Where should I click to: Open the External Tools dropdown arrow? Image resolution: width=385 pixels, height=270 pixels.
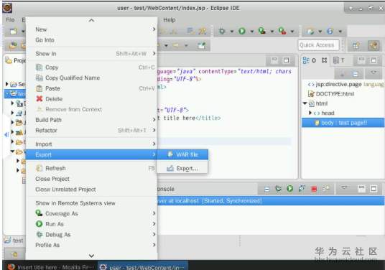(x=292, y=32)
